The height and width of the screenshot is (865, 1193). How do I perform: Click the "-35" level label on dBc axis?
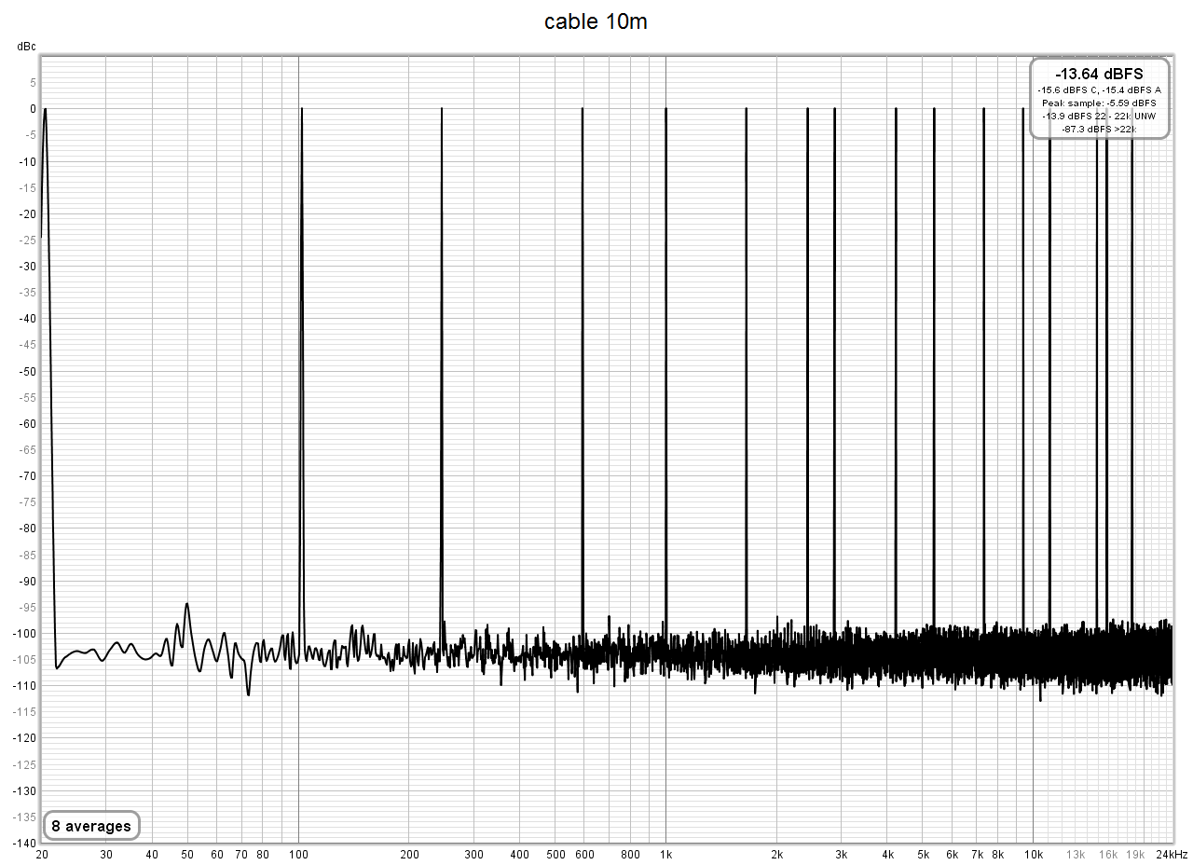click(x=27, y=292)
